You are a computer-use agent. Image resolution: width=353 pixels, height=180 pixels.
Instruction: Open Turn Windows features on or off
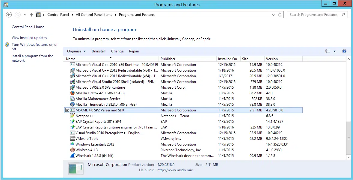[x=35, y=47]
